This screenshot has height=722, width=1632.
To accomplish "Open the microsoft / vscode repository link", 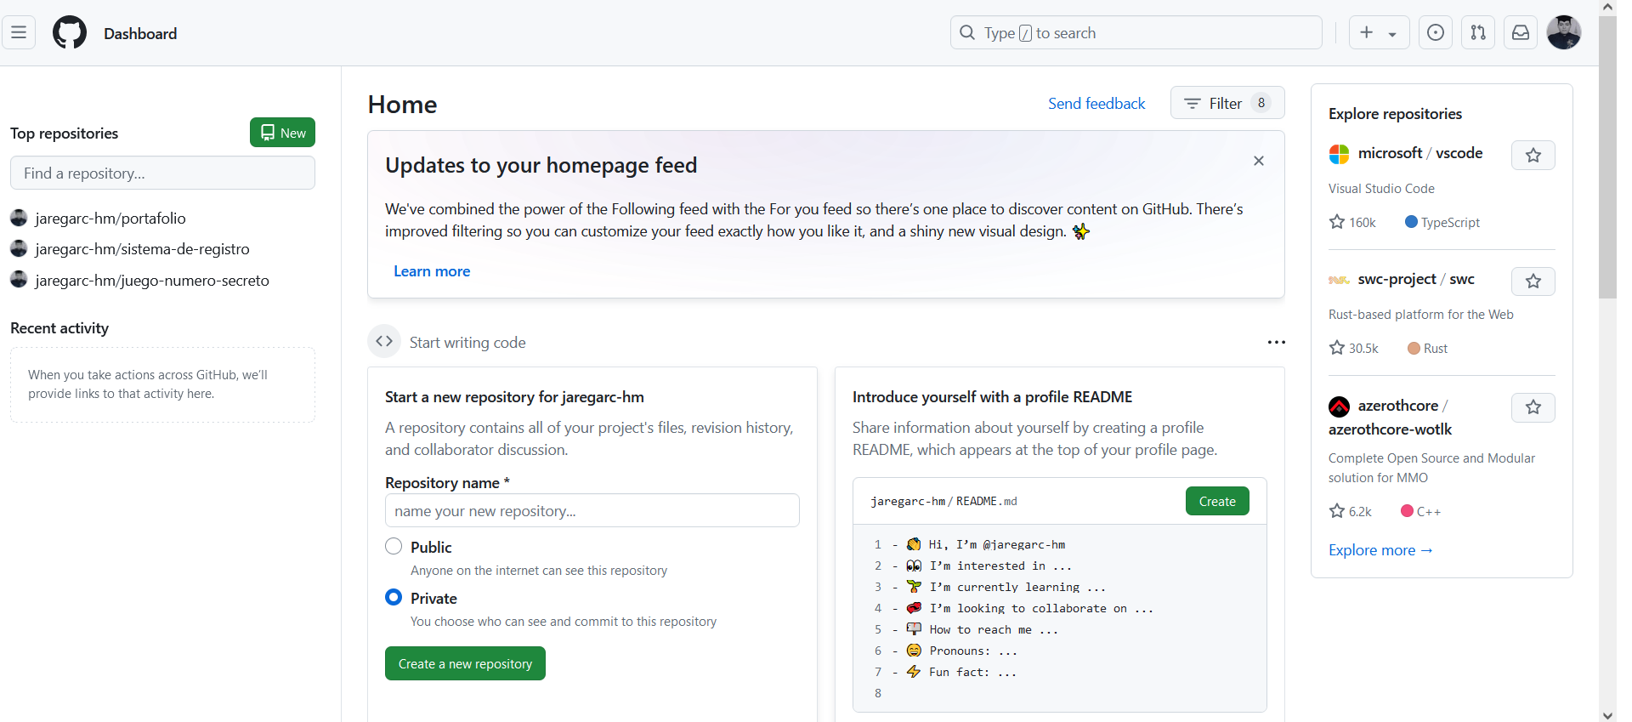I will (x=1420, y=153).
